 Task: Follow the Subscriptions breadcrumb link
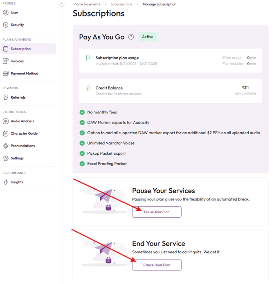tap(121, 4)
